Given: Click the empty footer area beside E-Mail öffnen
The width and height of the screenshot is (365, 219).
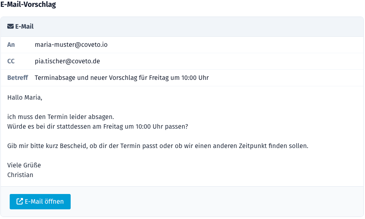Looking at the screenshot, I should click(x=214, y=202).
